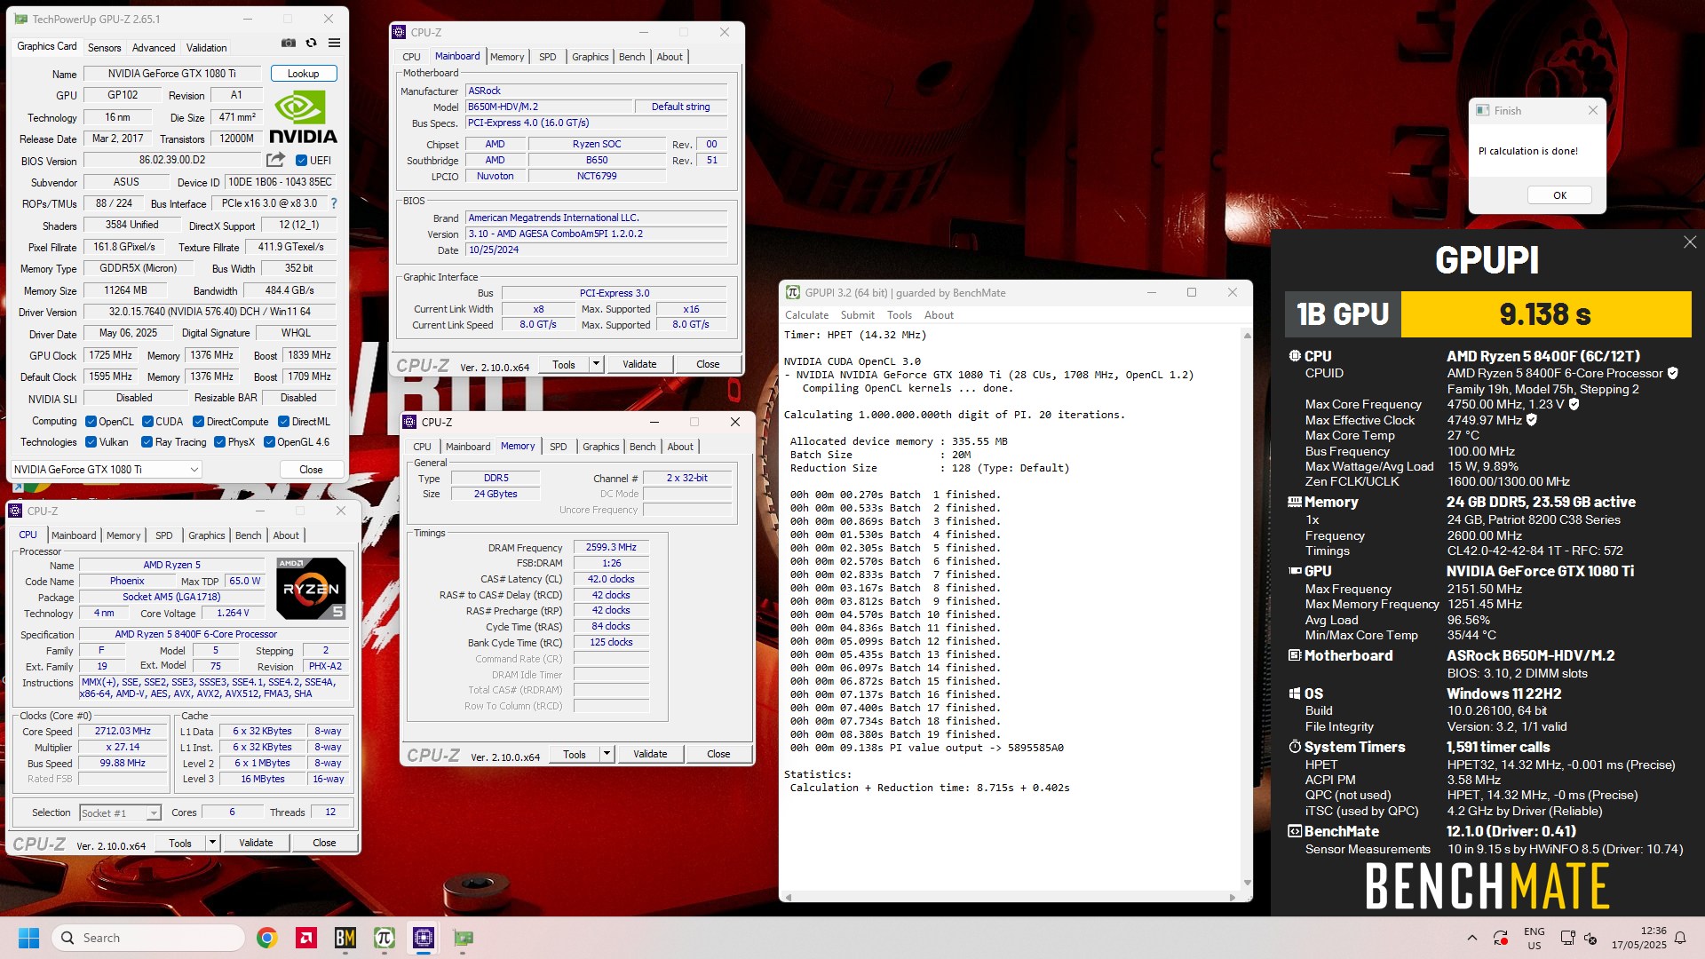This screenshot has width=1705, height=959.
Task: Click the Tools button in CPU-Z Memory window
Action: pyautogui.click(x=574, y=754)
